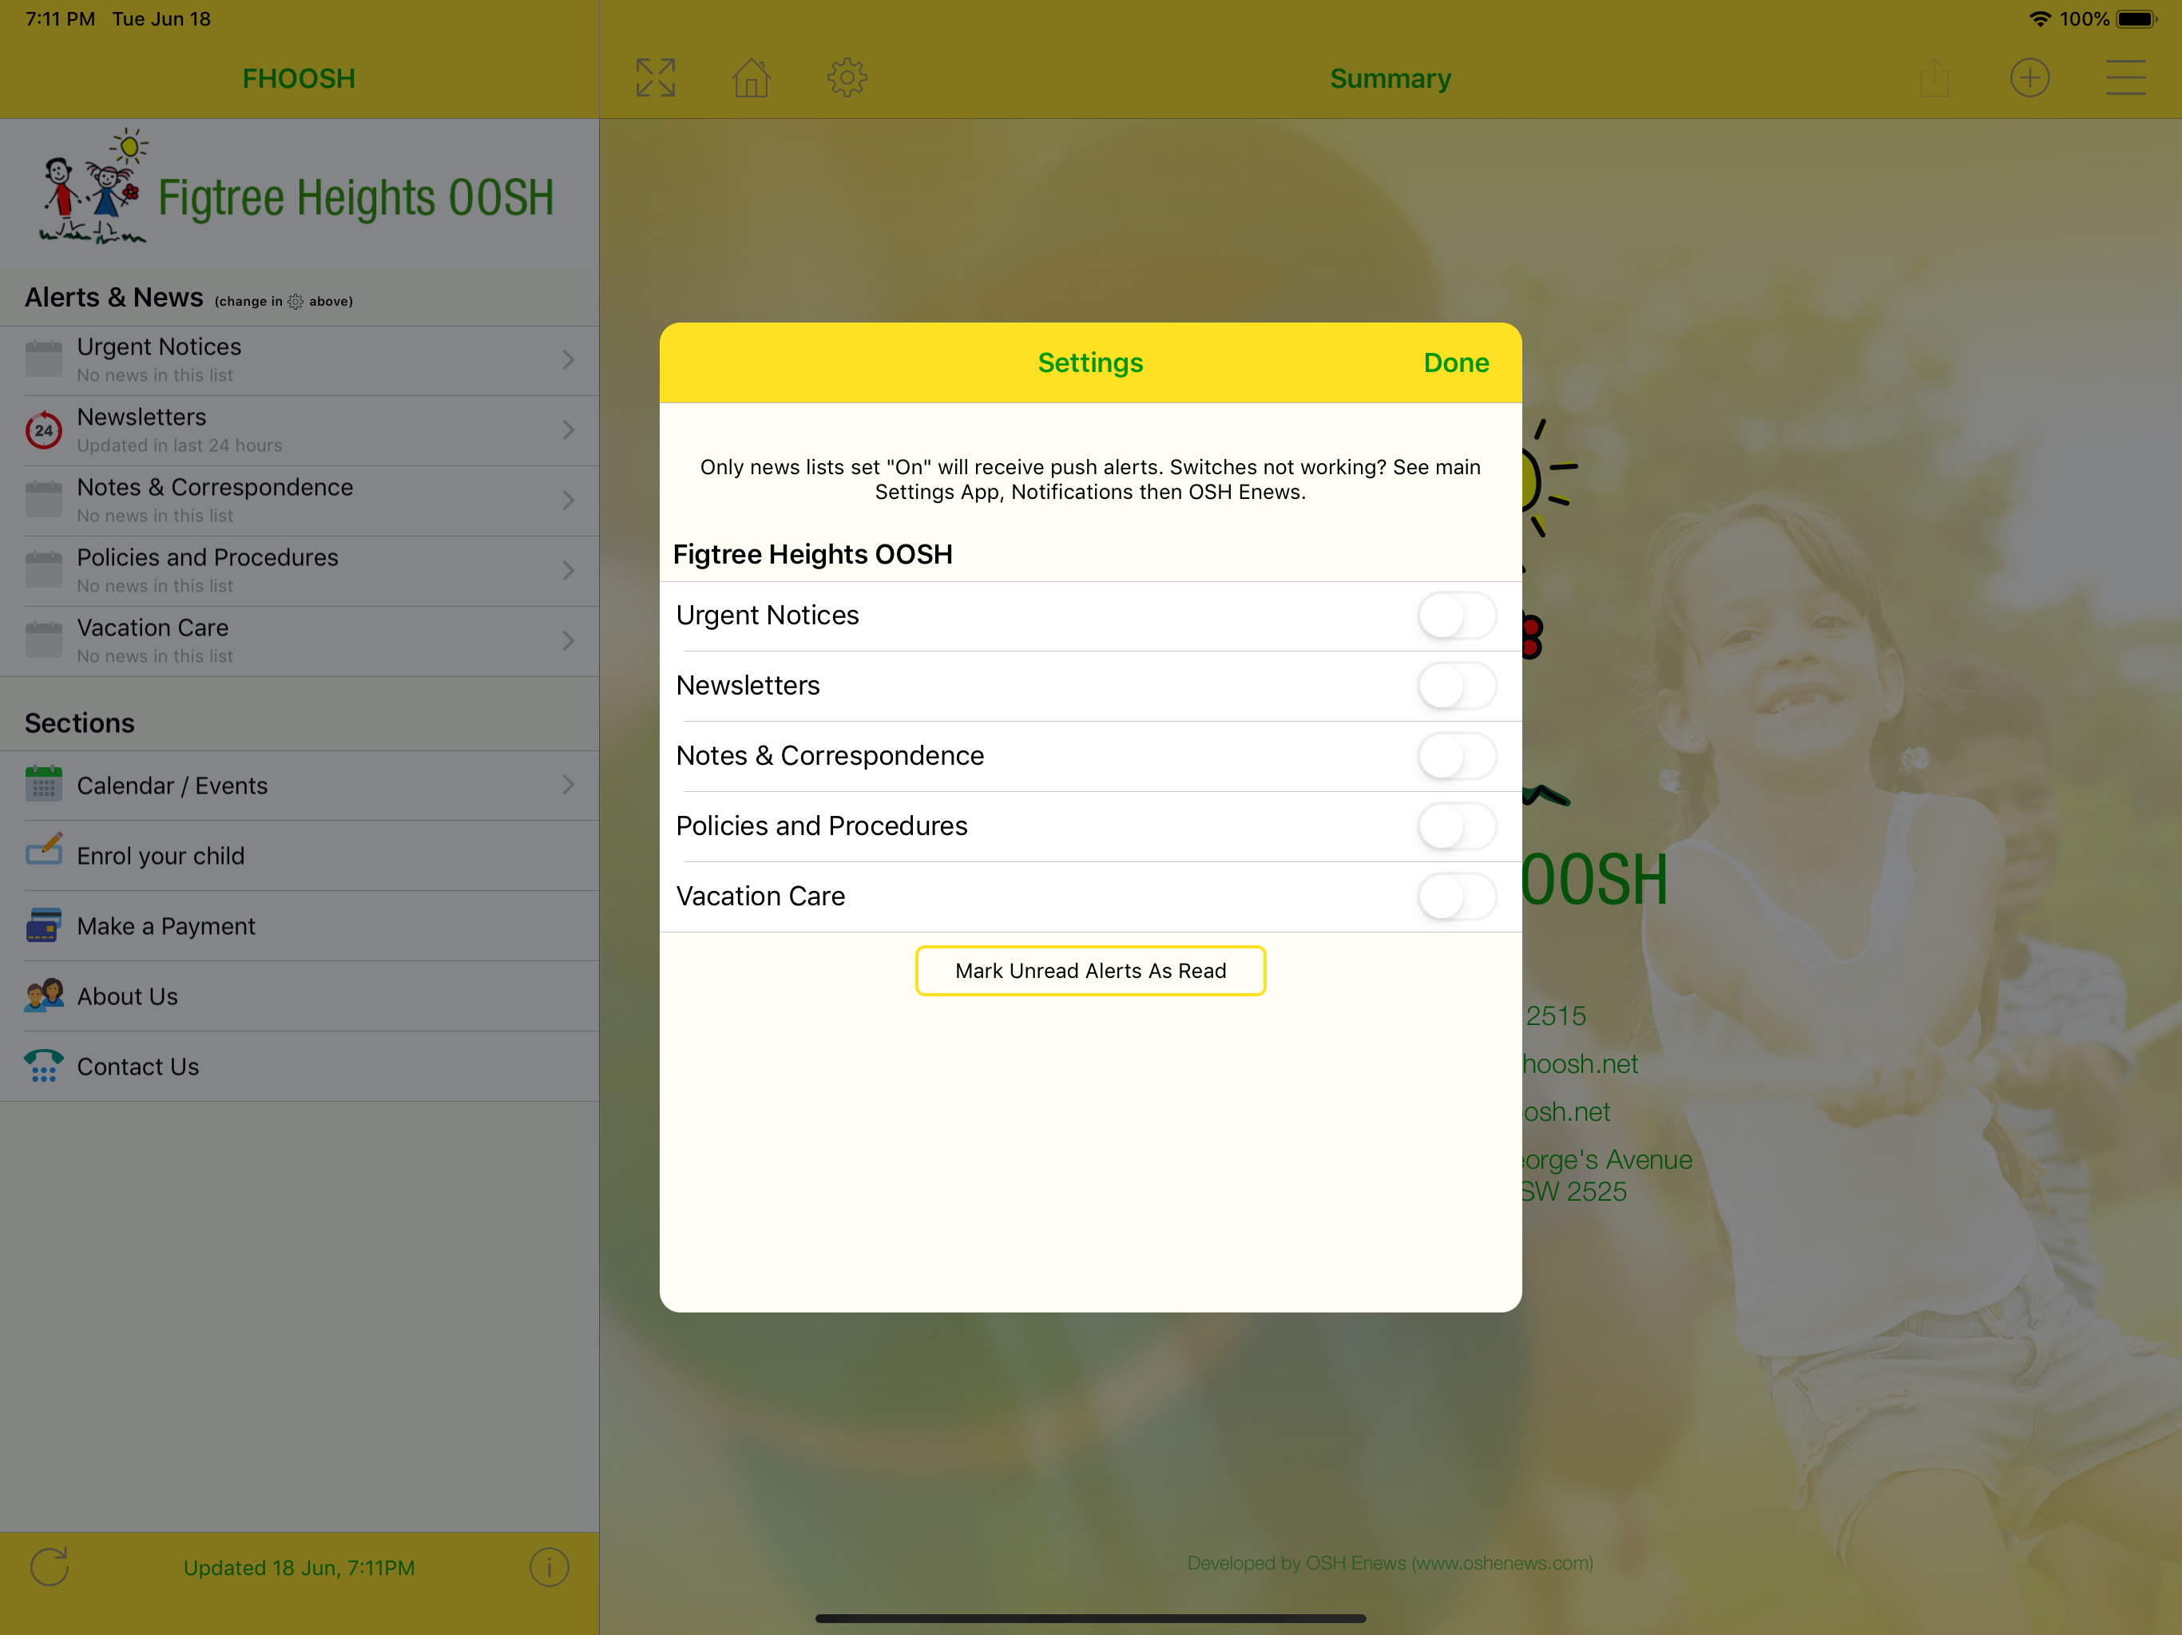Open Make a Payment section

[299, 926]
